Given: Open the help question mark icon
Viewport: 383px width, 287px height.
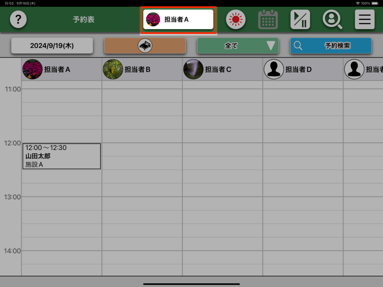Looking at the screenshot, I should pyautogui.click(x=18, y=19).
